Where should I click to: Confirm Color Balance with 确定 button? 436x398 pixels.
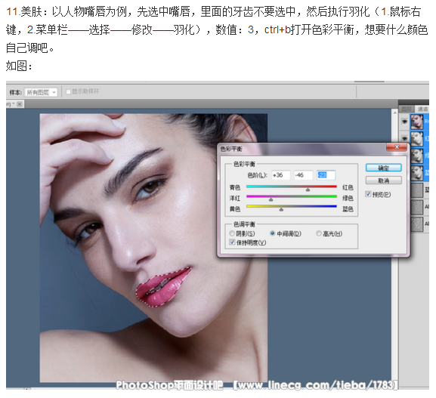383,168
